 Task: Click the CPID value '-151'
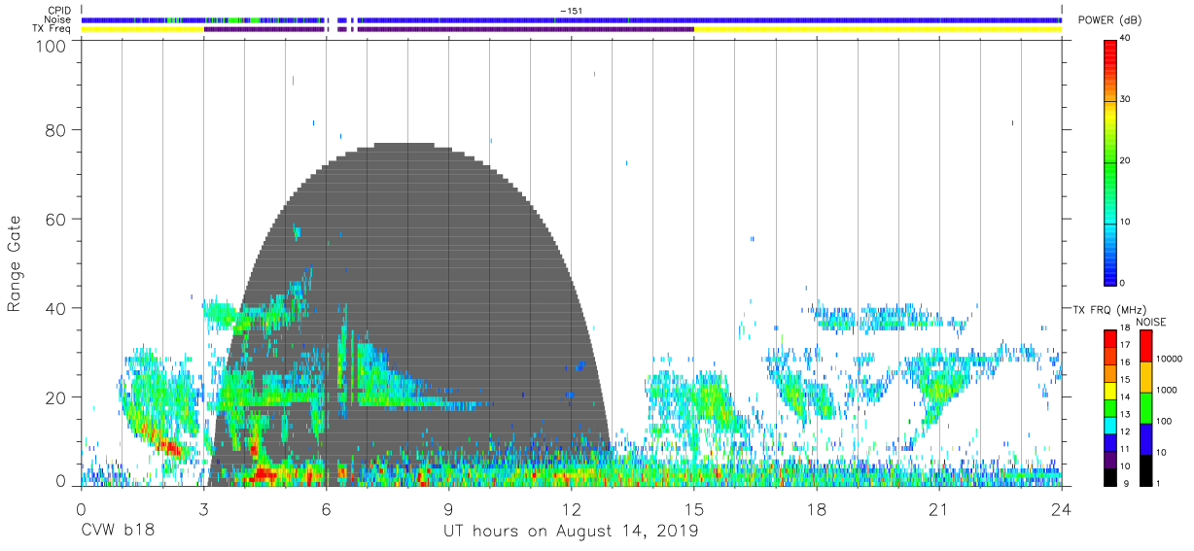(x=570, y=11)
